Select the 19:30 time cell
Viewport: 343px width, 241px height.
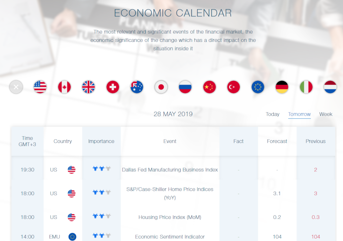[x=27, y=170]
